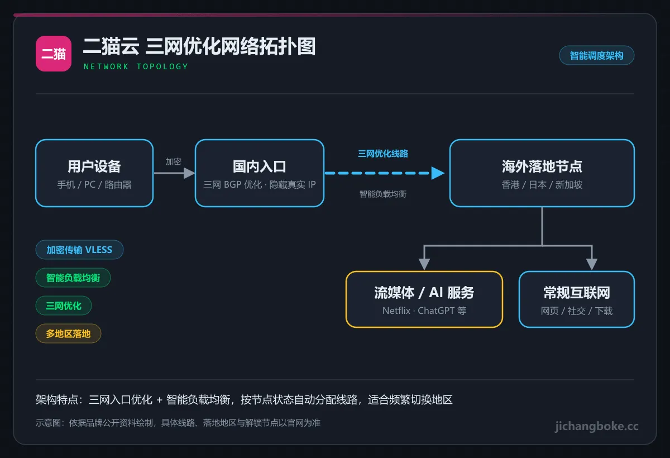Click the title 二猫云 三网优化网络拓扑图

(x=199, y=46)
